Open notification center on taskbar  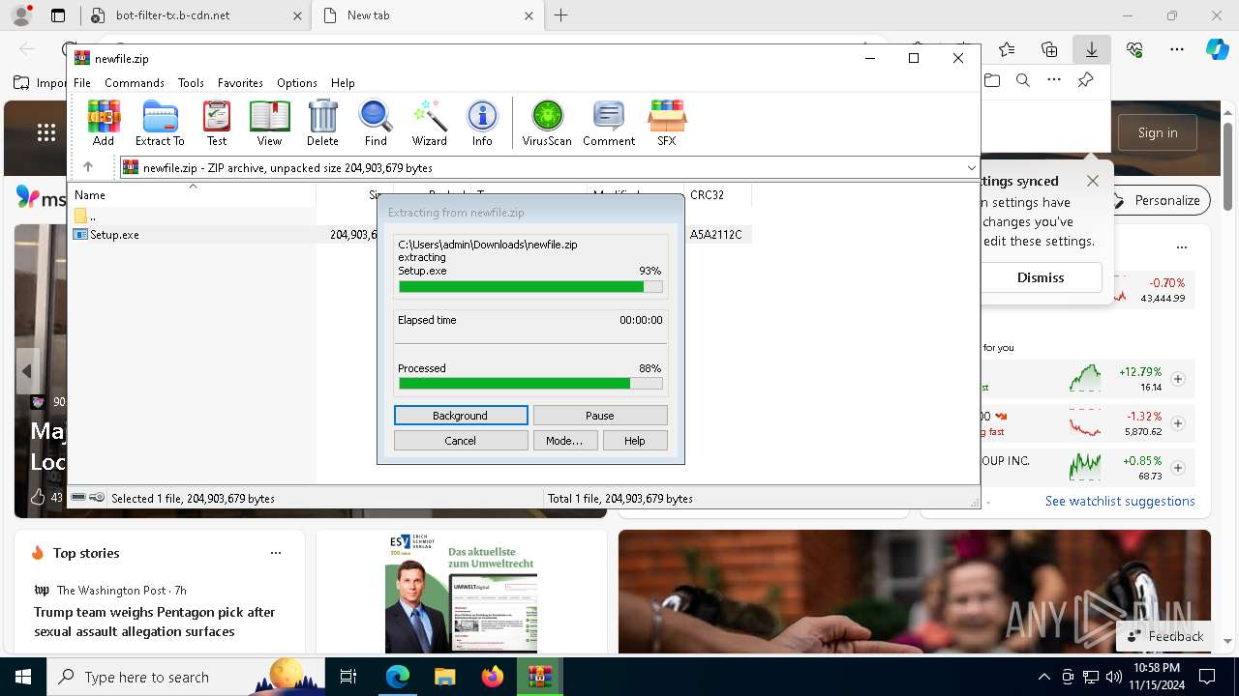(x=1207, y=677)
